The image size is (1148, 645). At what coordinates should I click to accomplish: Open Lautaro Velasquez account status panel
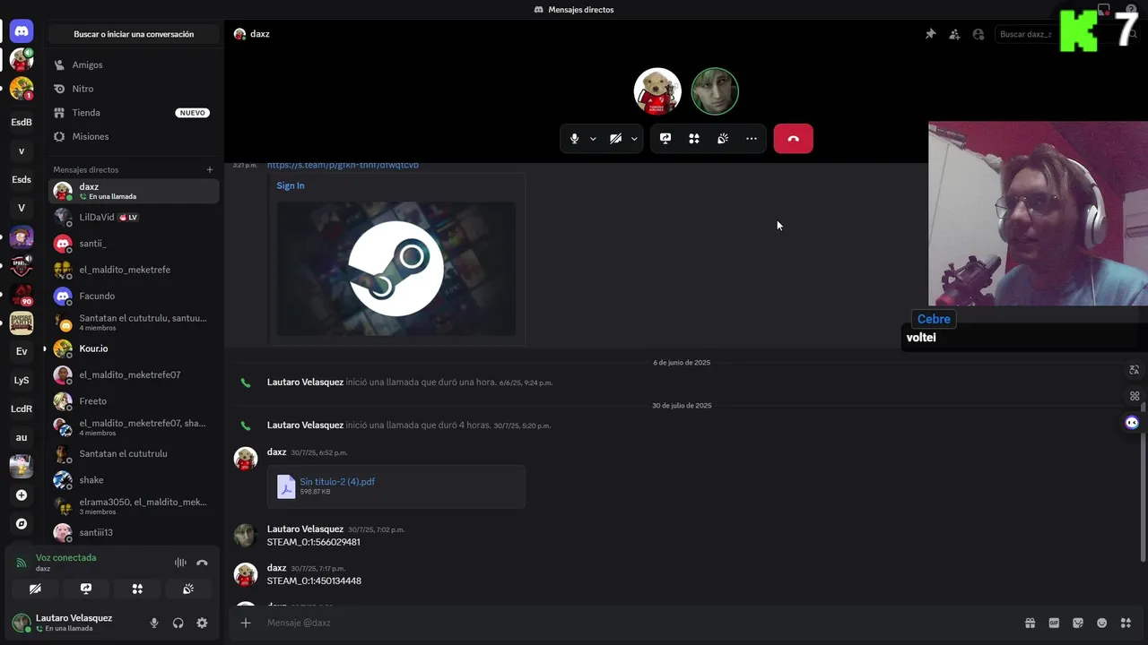74,623
